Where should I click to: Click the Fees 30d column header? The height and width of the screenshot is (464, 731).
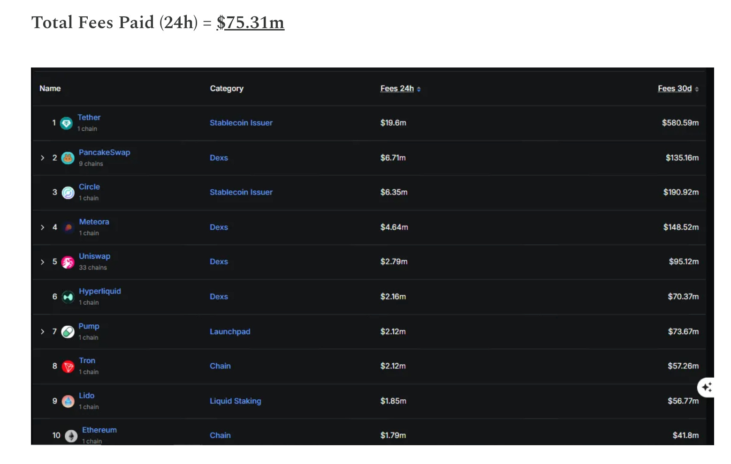pos(675,89)
